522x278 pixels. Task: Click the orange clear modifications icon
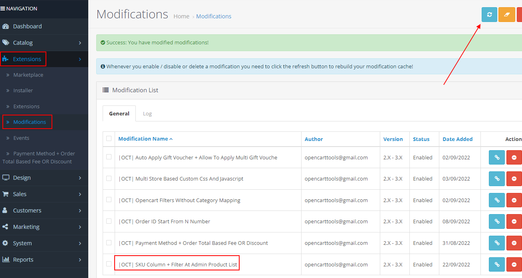point(506,14)
